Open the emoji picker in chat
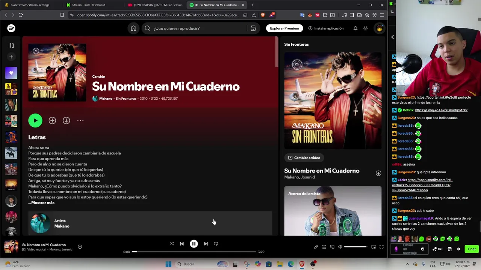481x270 pixels. [x=422, y=249]
